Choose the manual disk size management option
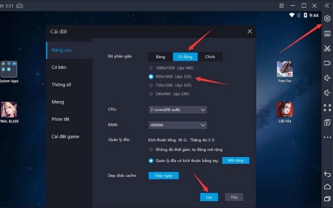The image size is (333, 208). point(184,161)
